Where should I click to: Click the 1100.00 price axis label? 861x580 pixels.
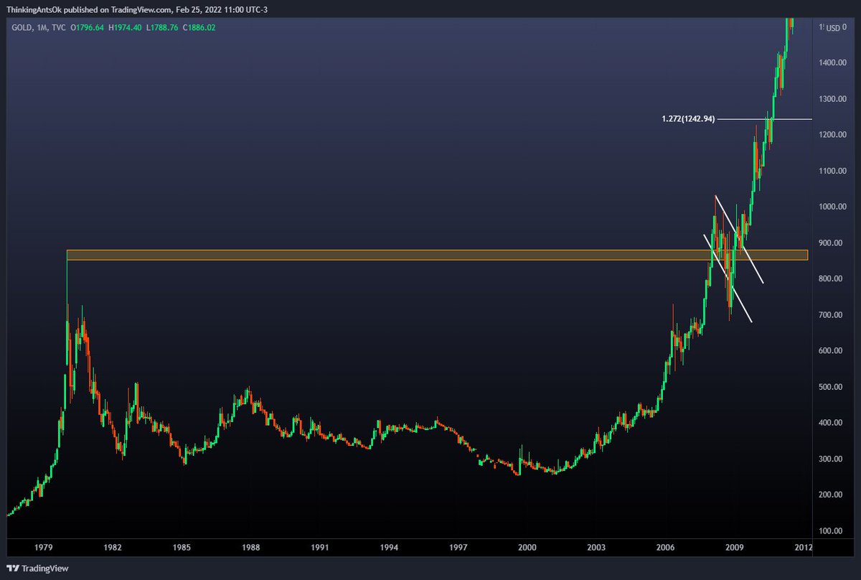click(833, 171)
